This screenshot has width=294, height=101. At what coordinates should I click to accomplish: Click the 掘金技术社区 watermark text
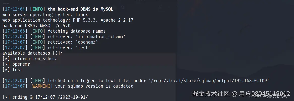tap(211, 94)
